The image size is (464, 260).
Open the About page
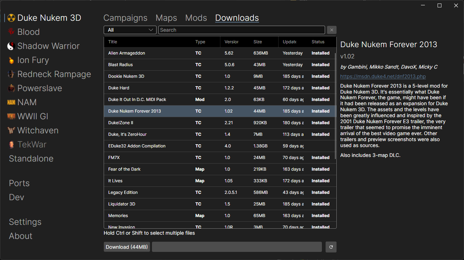click(x=20, y=236)
